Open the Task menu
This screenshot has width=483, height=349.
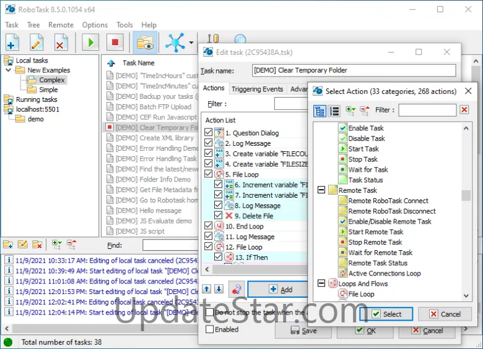[x=12, y=25]
